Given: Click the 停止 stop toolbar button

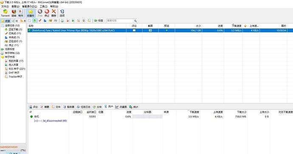Looking at the screenshot, I should (x=47, y=13).
